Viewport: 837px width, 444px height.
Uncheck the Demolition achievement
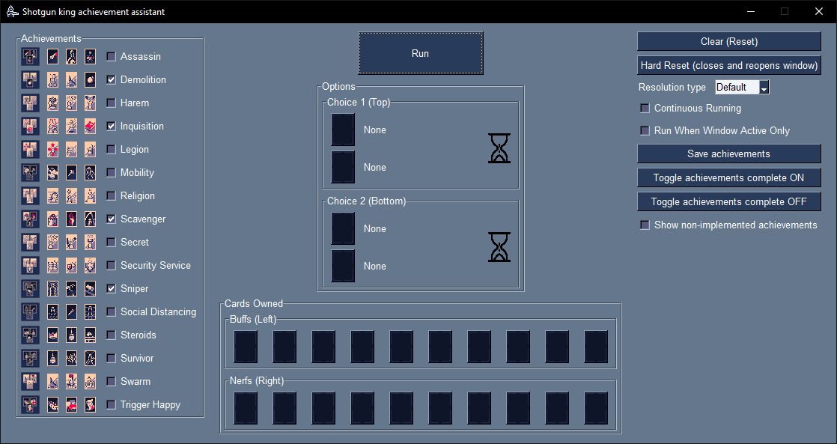[x=110, y=79]
